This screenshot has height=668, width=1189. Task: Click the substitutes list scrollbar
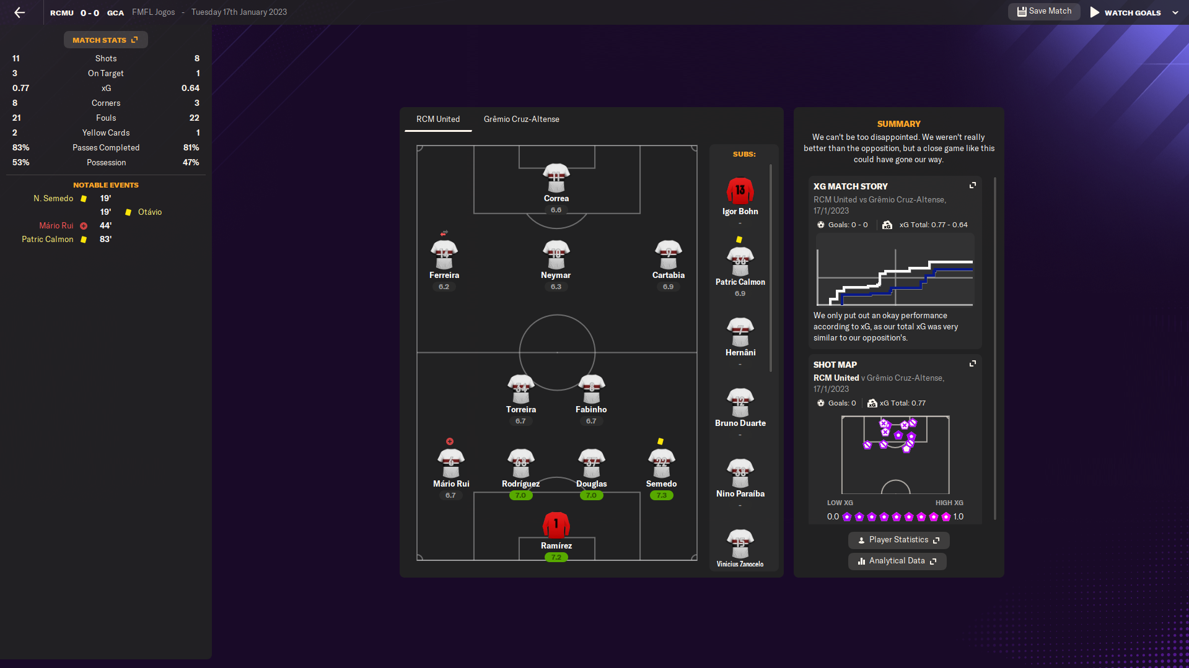(x=771, y=266)
